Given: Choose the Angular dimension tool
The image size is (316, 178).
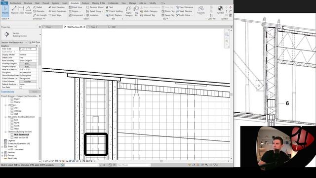Looking at the screenshot, I should coord(28,10).
